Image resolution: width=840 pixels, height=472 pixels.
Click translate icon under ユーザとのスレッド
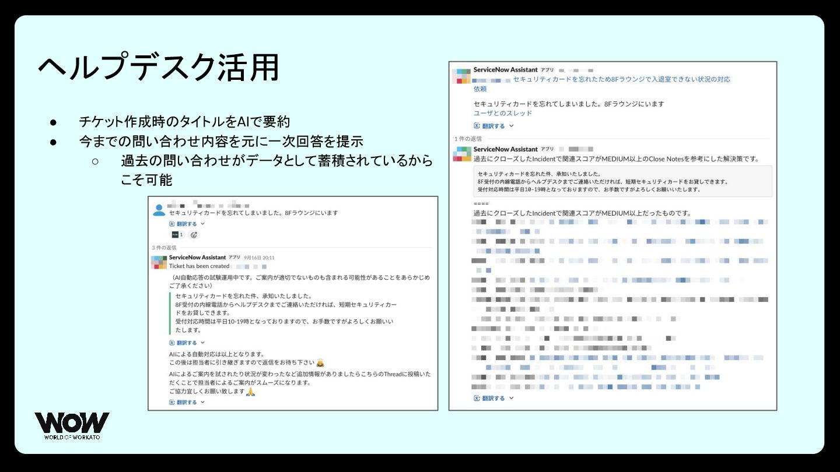(477, 126)
